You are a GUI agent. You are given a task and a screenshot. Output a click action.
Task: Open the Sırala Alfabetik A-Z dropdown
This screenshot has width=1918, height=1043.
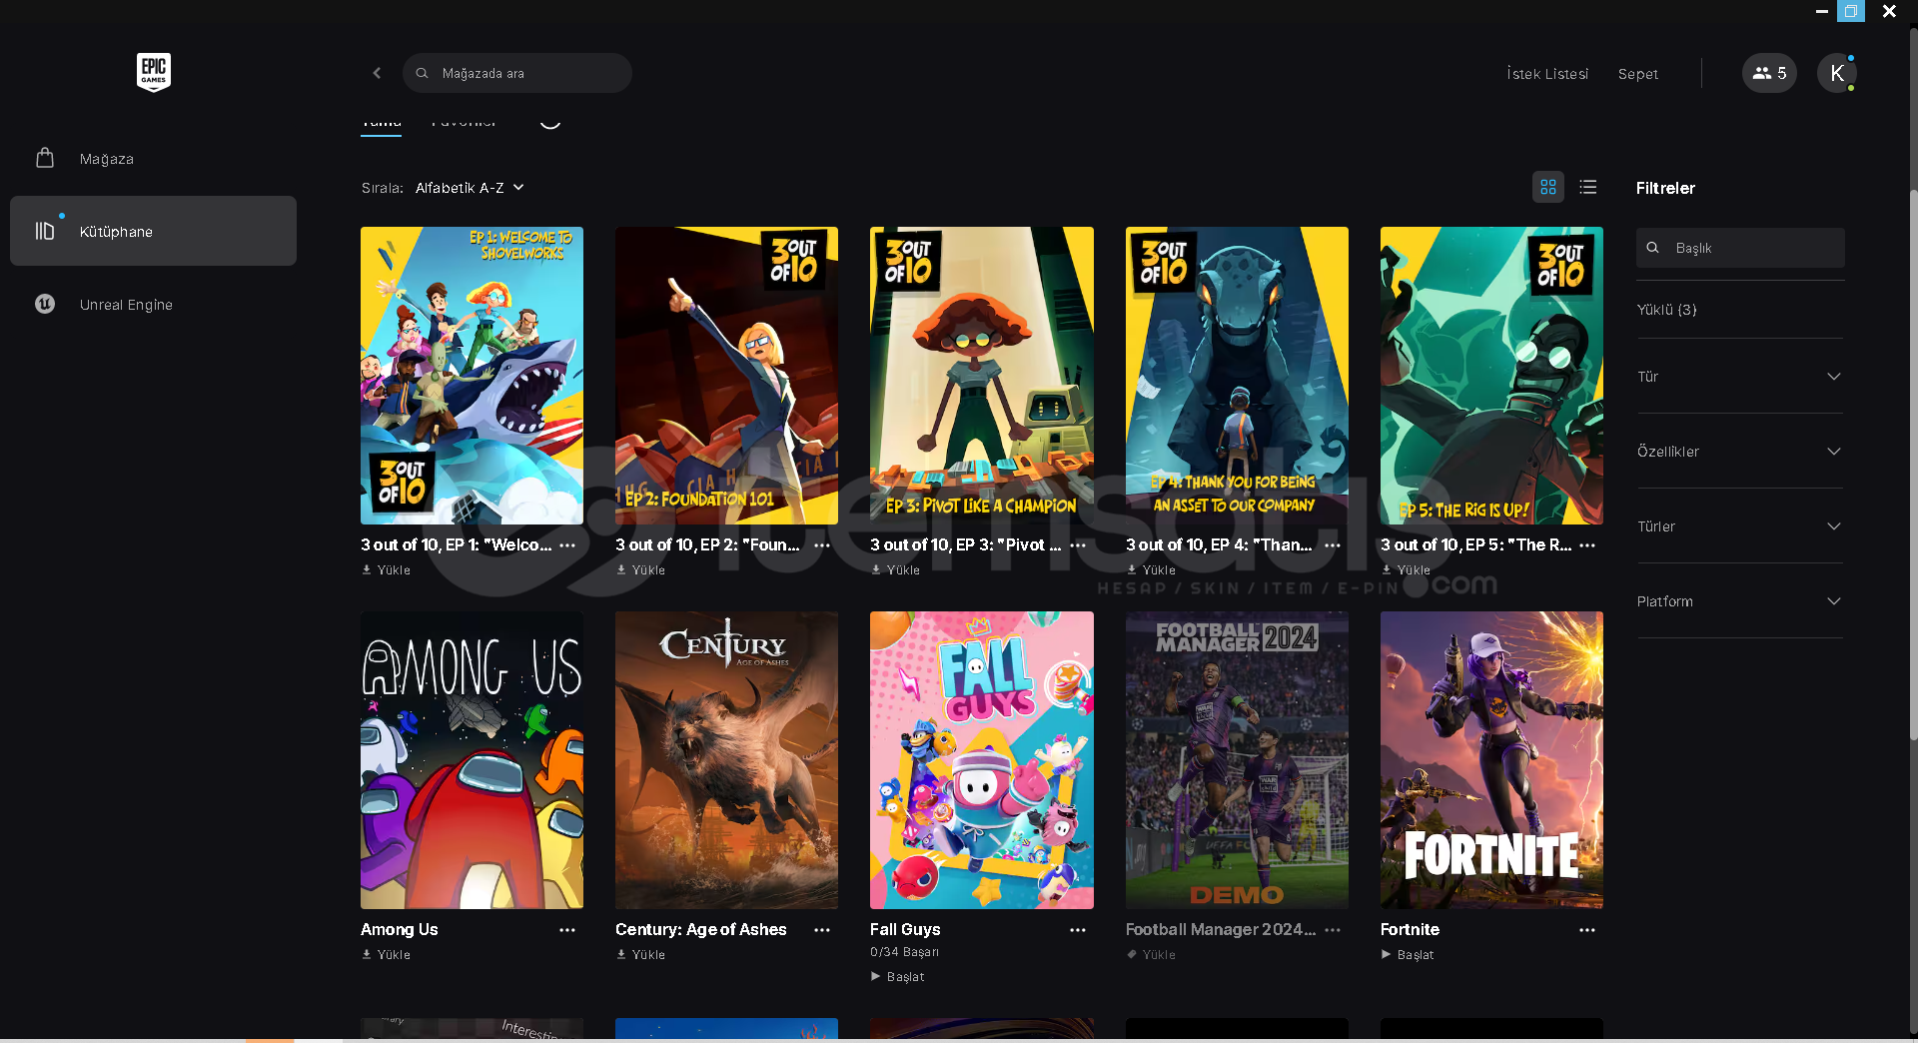pyautogui.click(x=470, y=188)
